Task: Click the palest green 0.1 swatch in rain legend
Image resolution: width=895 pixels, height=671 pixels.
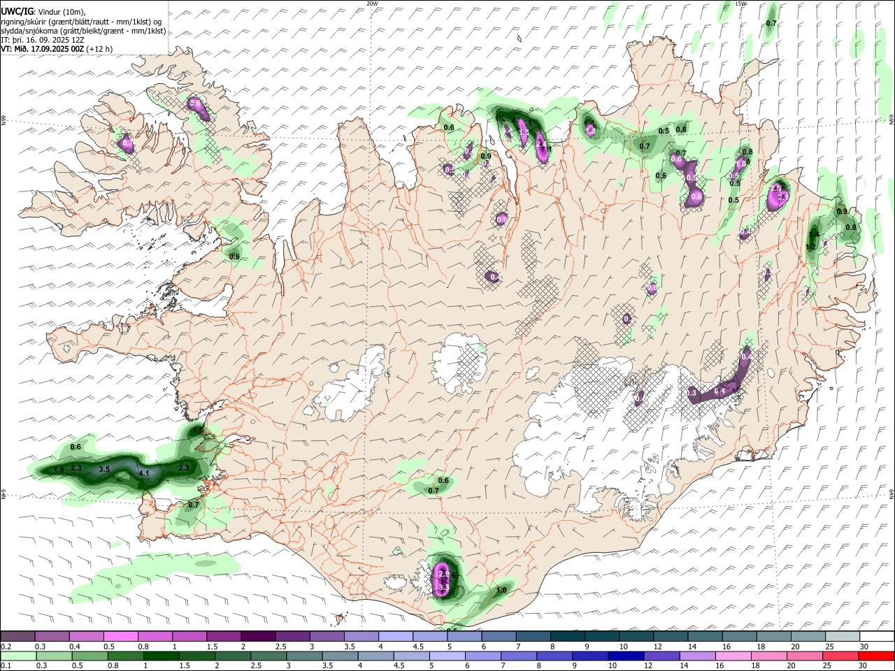Action: click(x=18, y=656)
